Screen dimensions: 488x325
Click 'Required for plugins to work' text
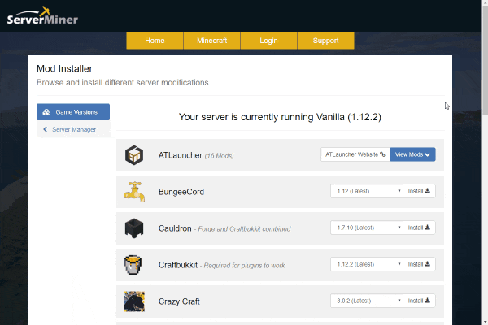tap(244, 266)
